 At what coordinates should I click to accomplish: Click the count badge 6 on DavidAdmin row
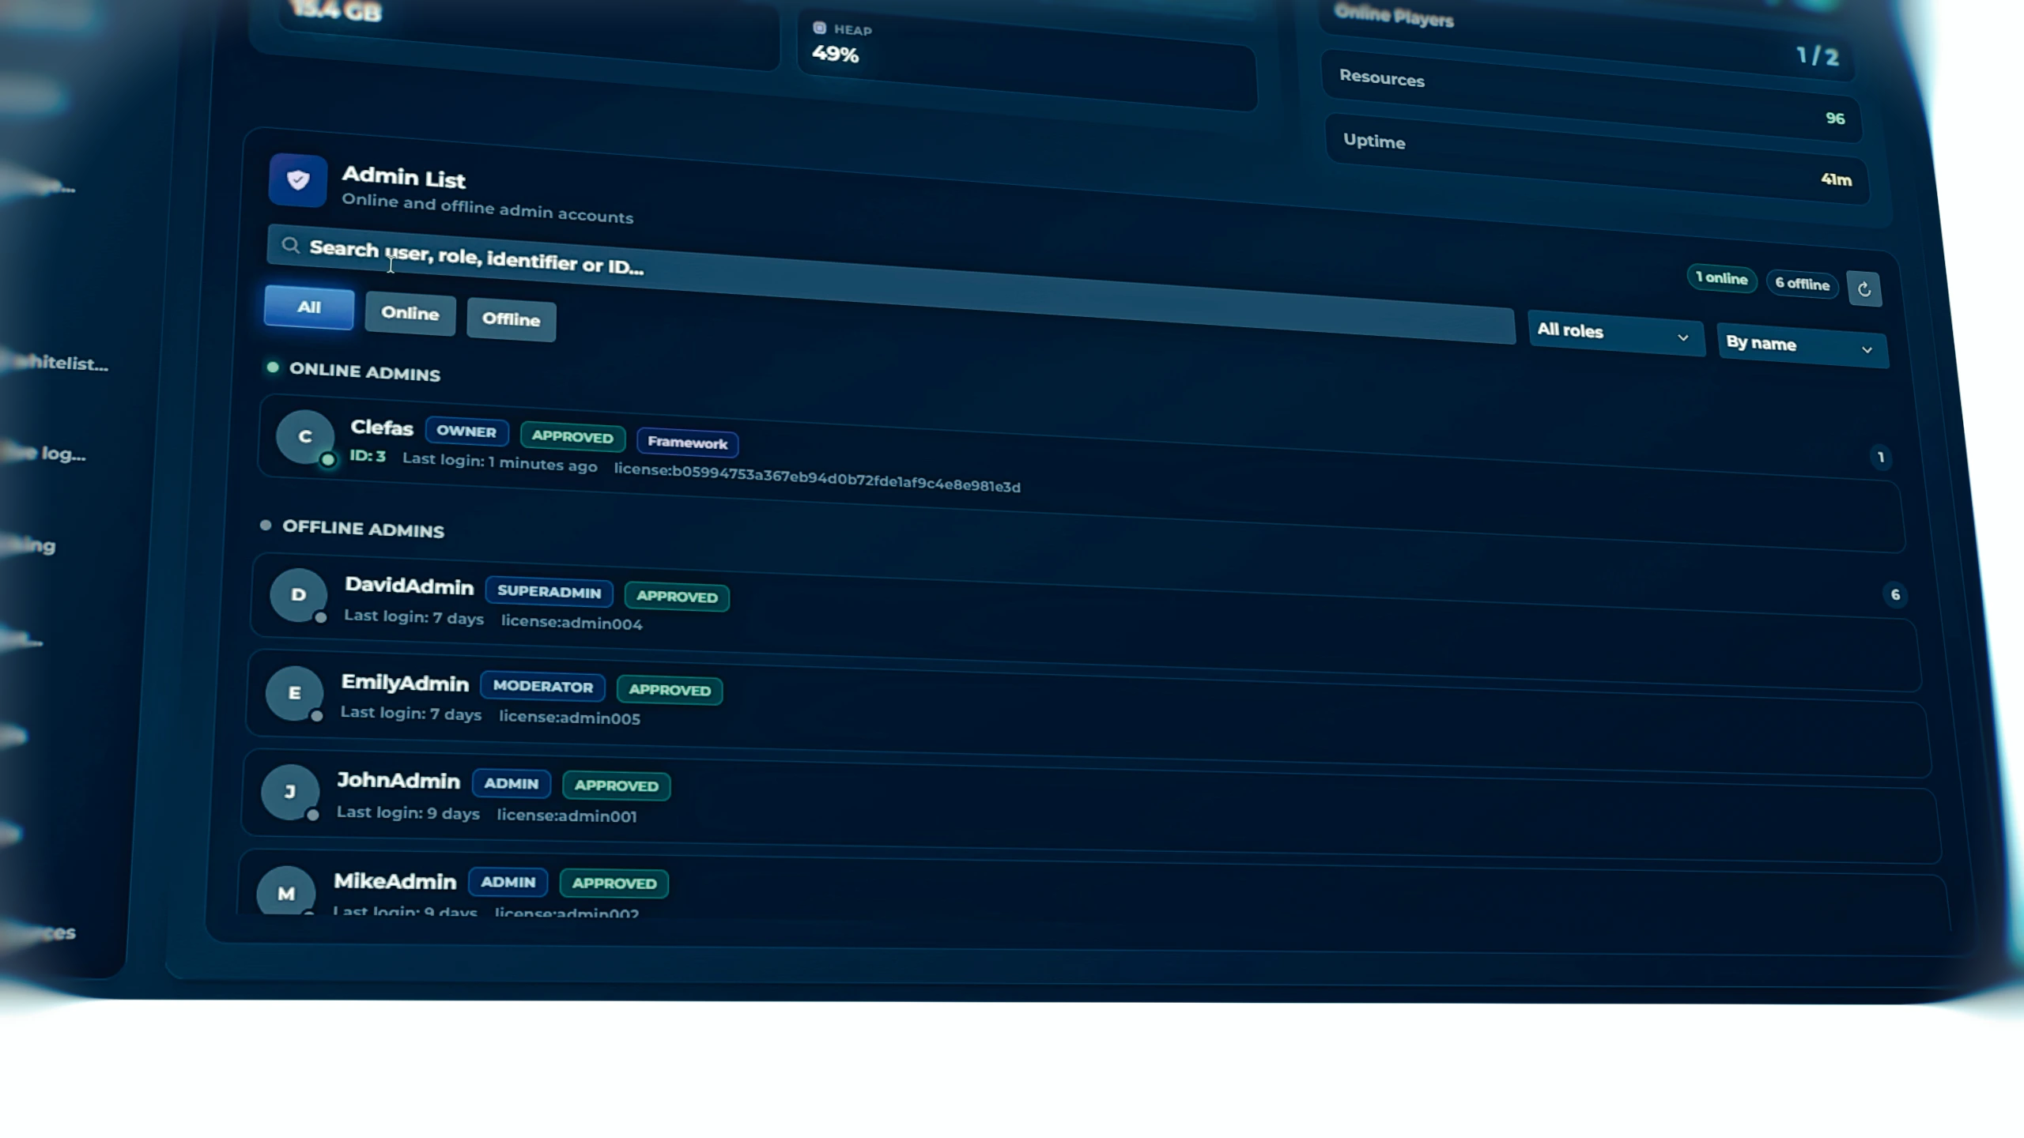click(x=1895, y=594)
